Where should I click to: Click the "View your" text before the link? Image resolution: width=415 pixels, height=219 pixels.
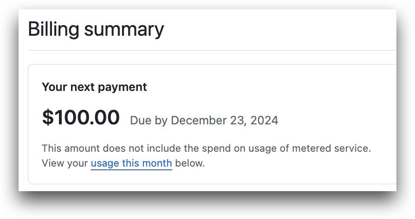65,163
